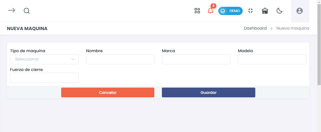Go to Dashboard in the breadcrumb

coord(255,28)
